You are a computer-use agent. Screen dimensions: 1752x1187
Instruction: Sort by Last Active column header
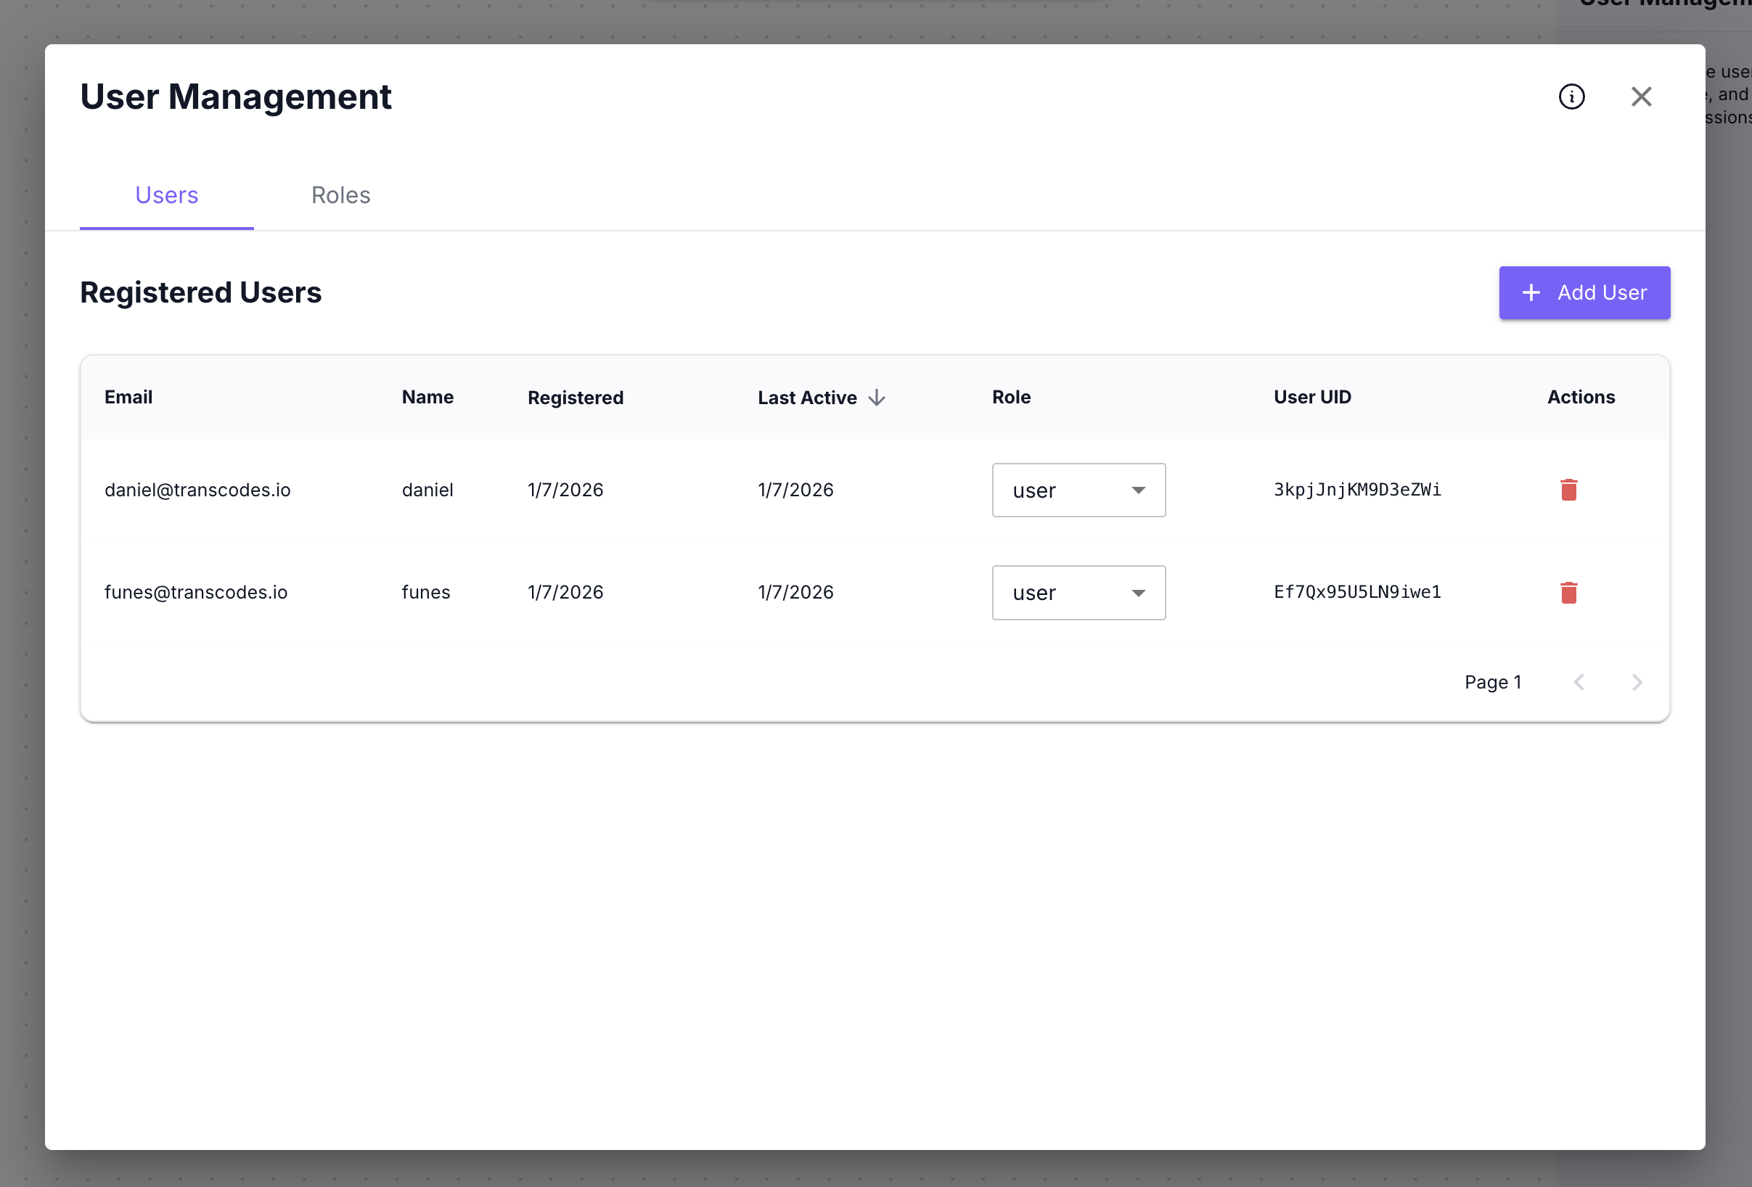[806, 397]
